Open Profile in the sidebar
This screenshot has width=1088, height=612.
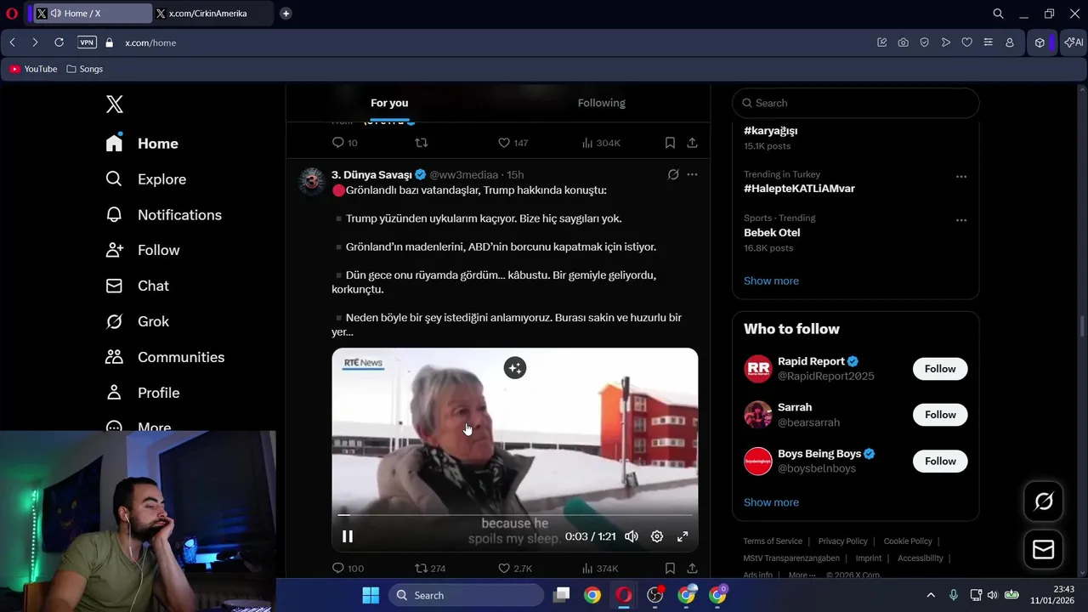[142, 393]
